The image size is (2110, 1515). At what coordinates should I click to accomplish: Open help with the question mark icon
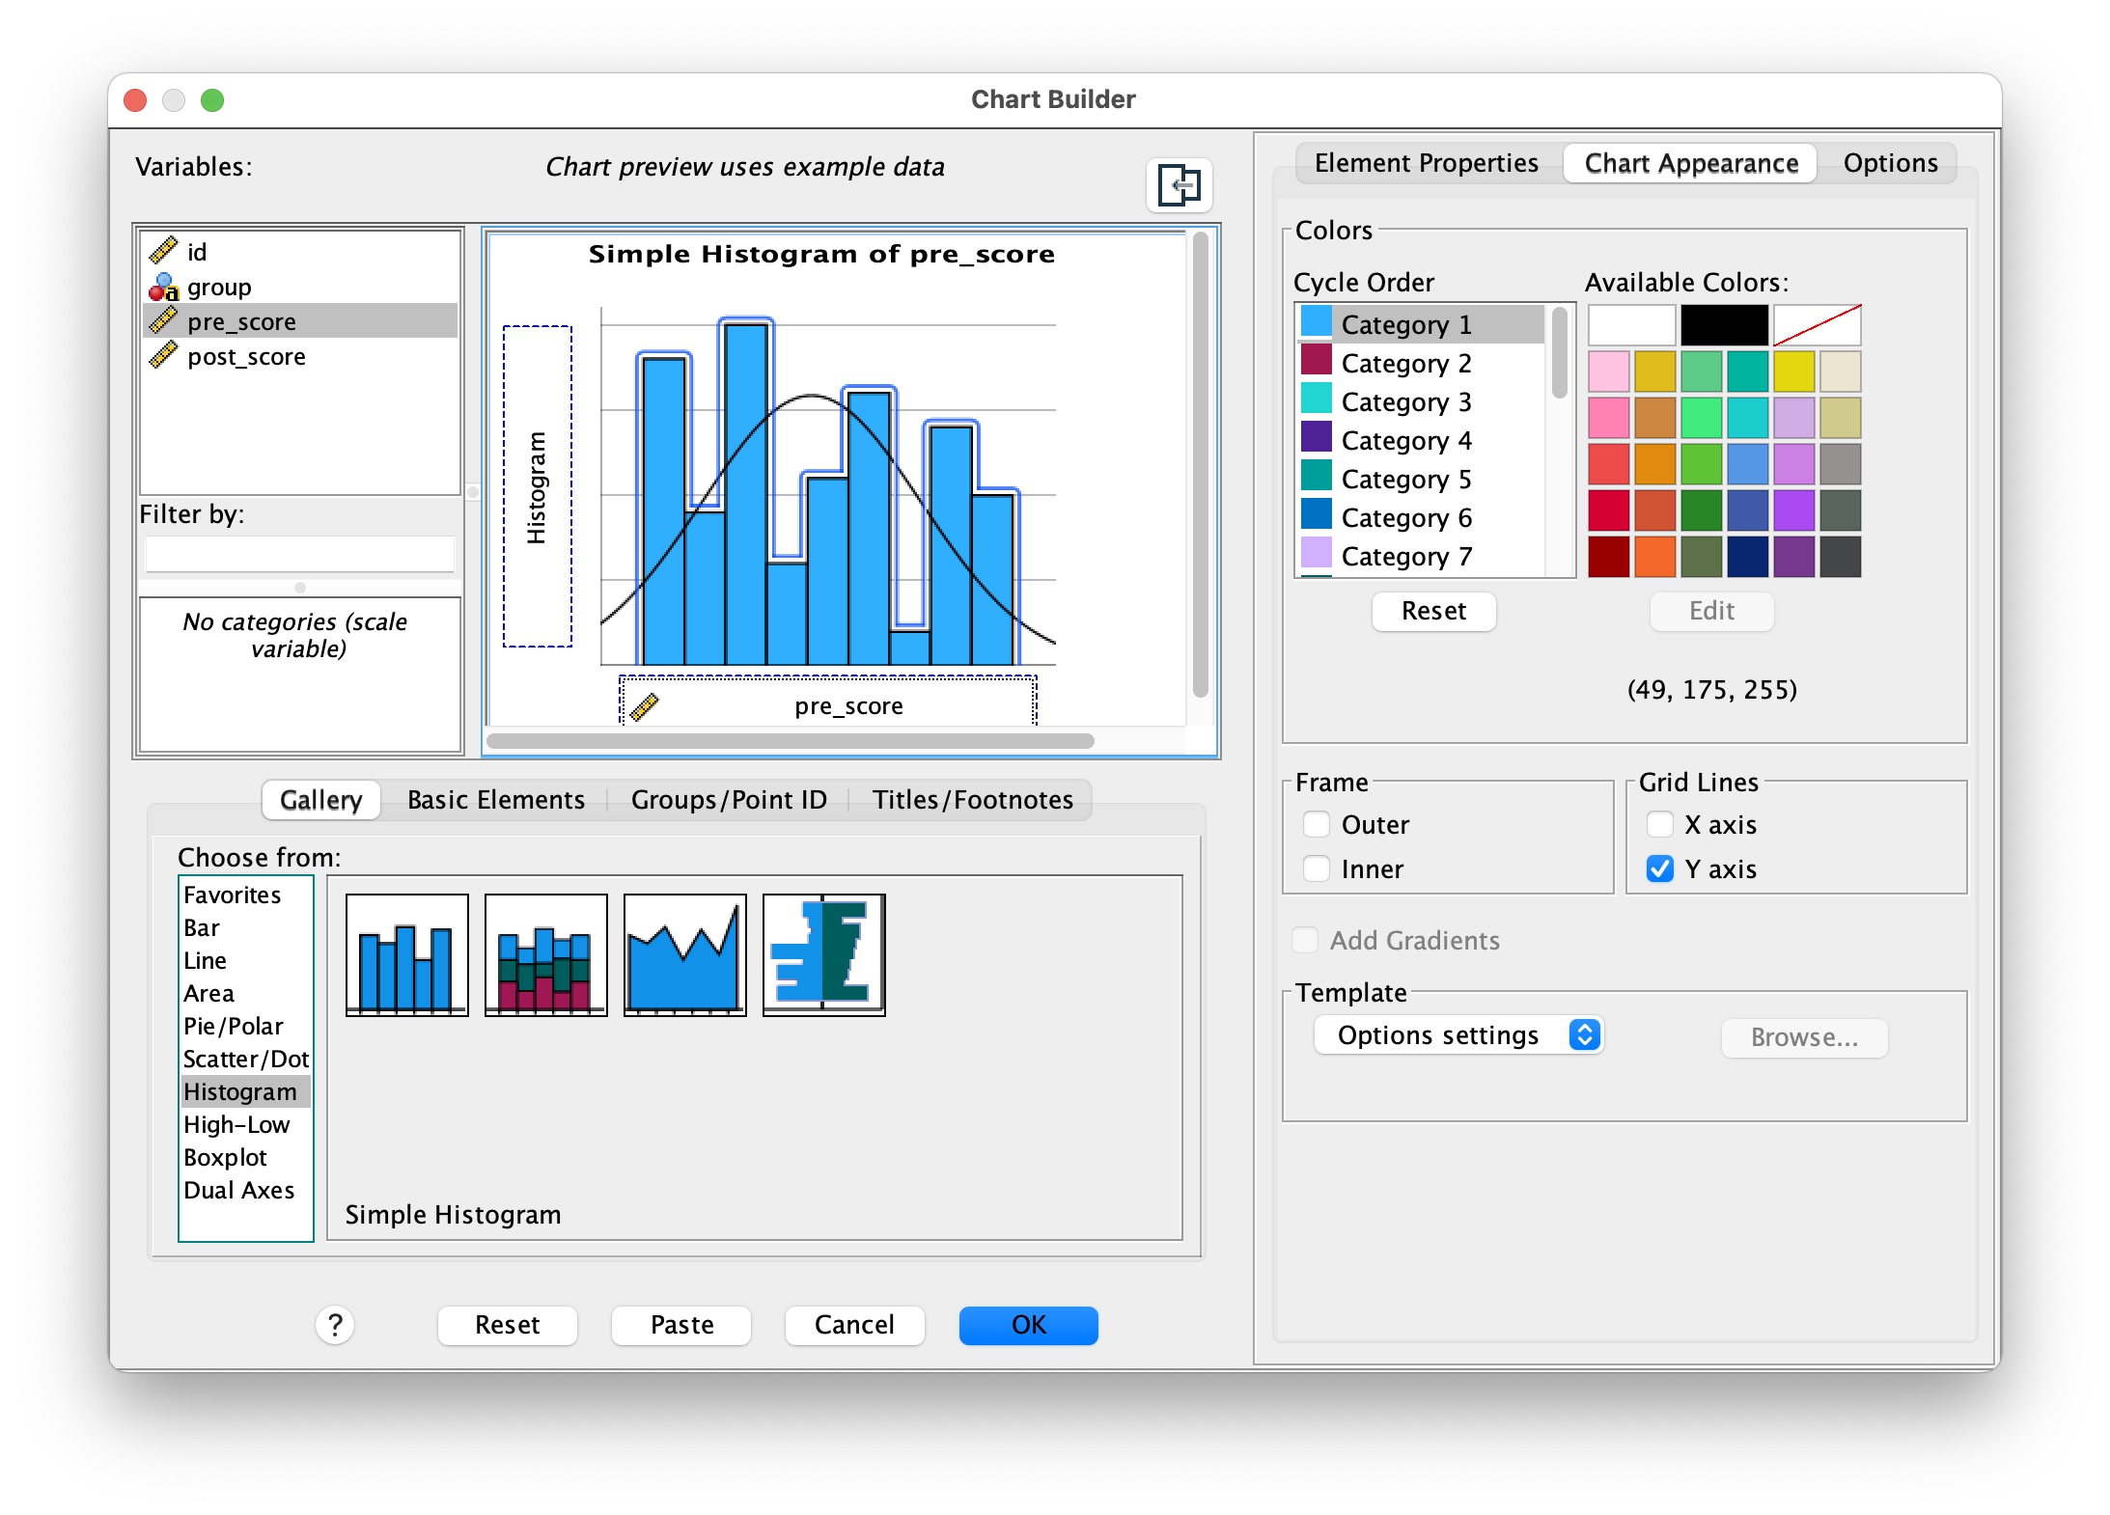tap(335, 1325)
